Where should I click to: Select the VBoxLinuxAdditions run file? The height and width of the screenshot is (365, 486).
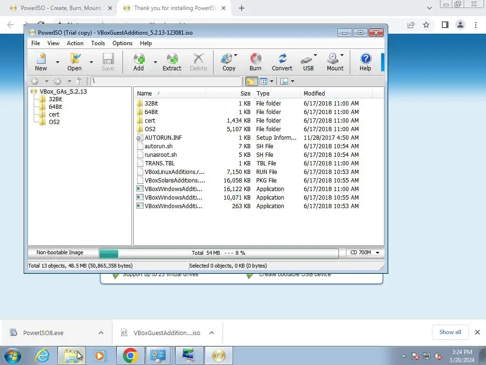point(175,172)
